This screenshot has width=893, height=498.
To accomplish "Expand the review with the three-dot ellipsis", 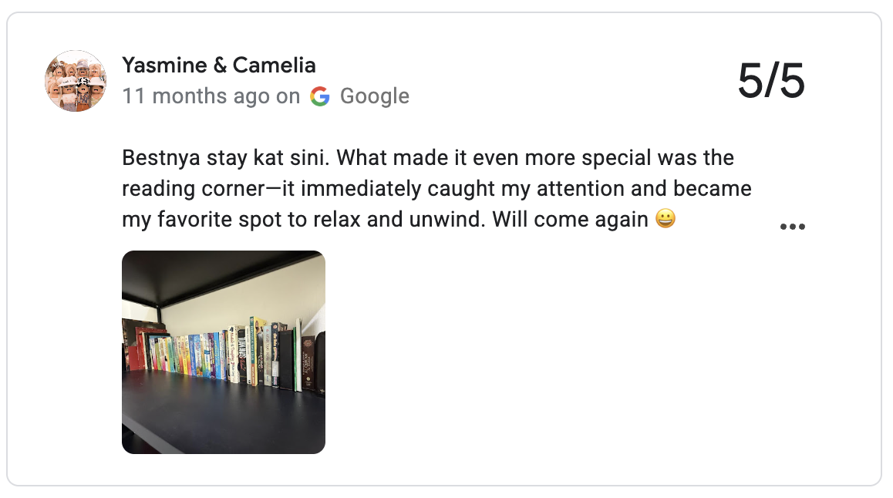I will [792, 227].
